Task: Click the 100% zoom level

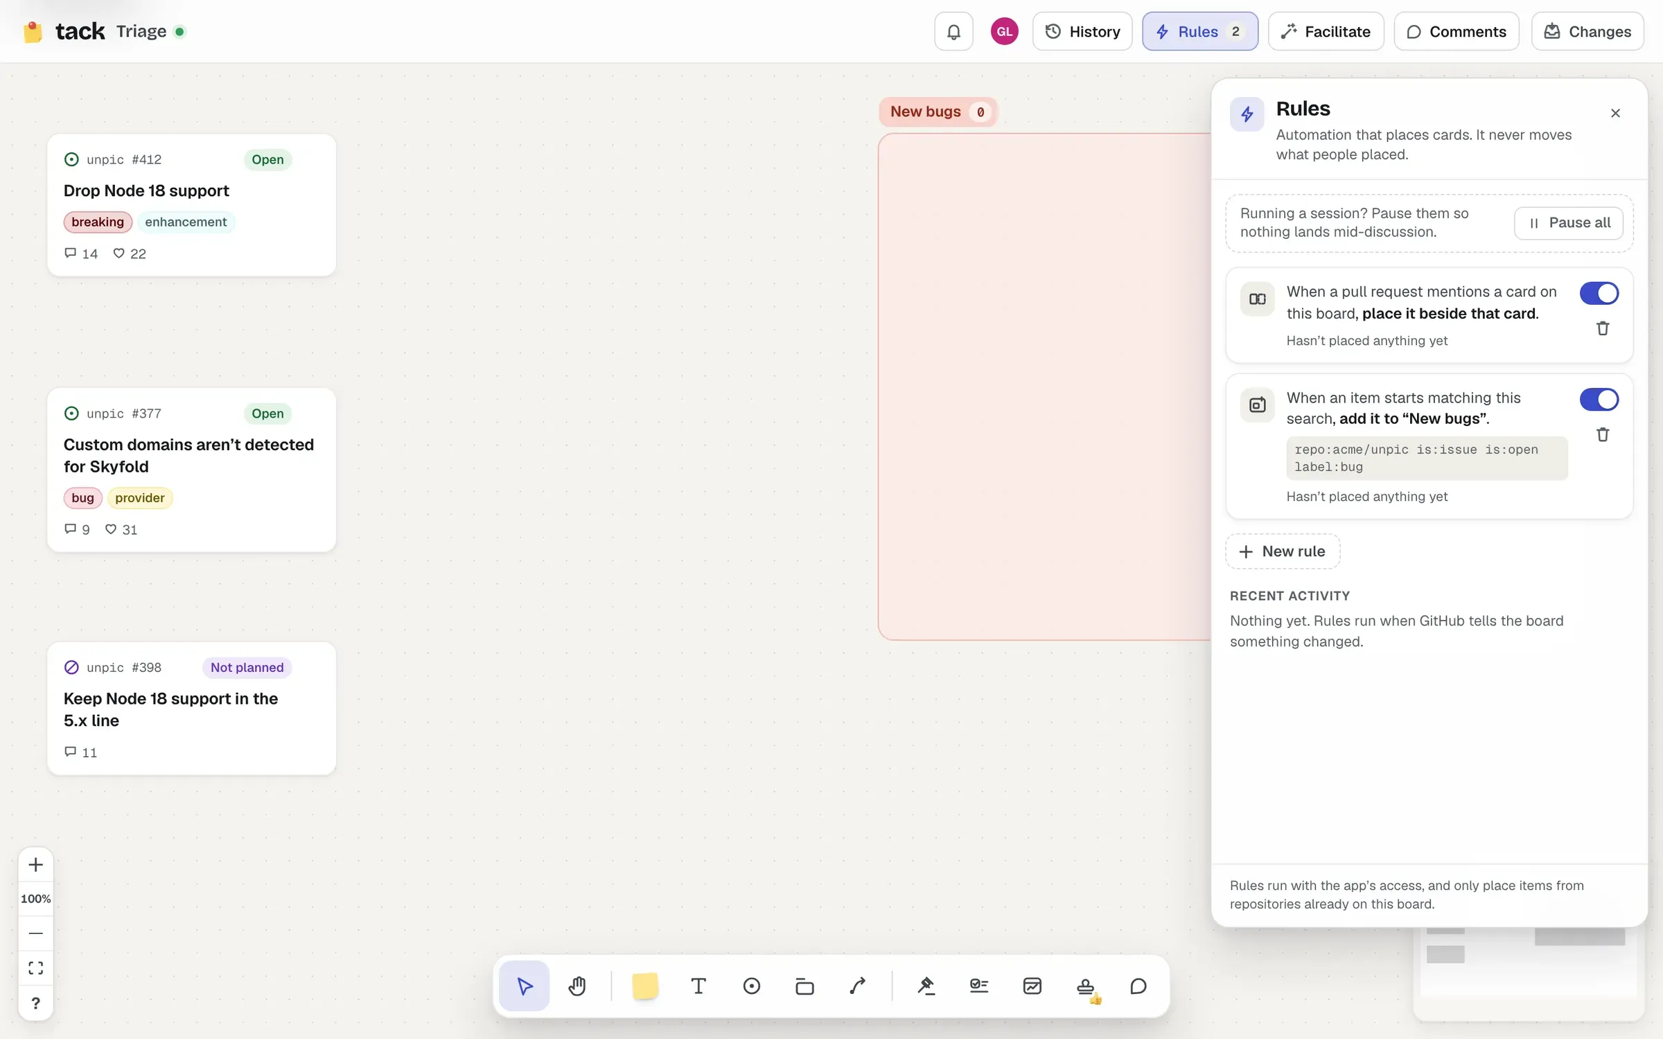Action: [x=36, y=898]
